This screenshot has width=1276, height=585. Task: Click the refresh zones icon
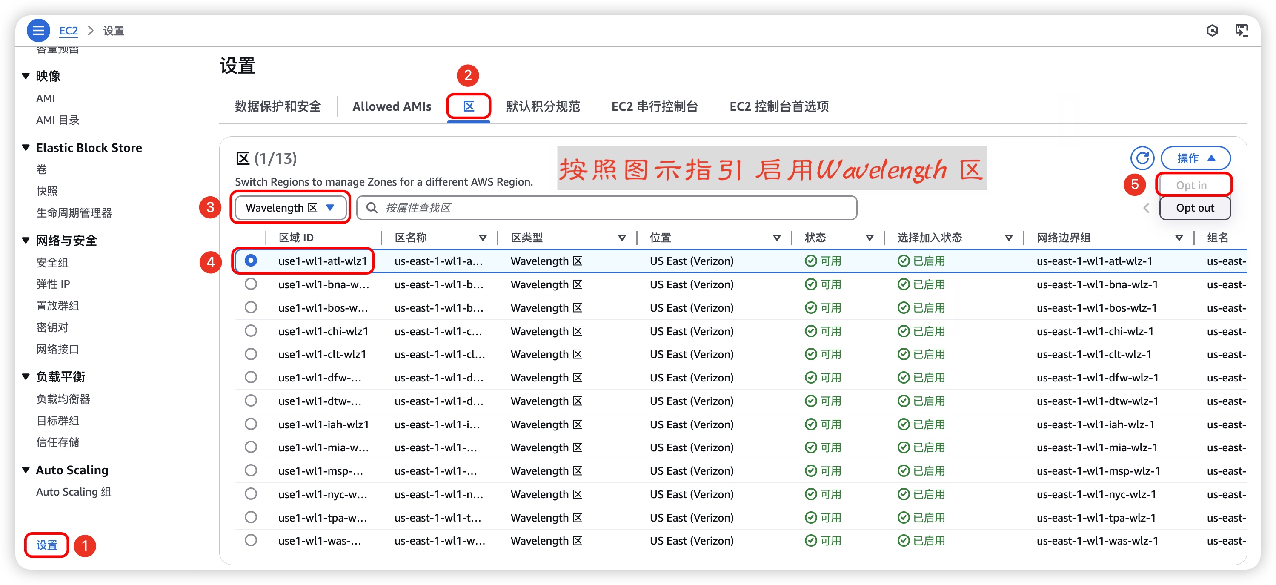pos(1142,158)
